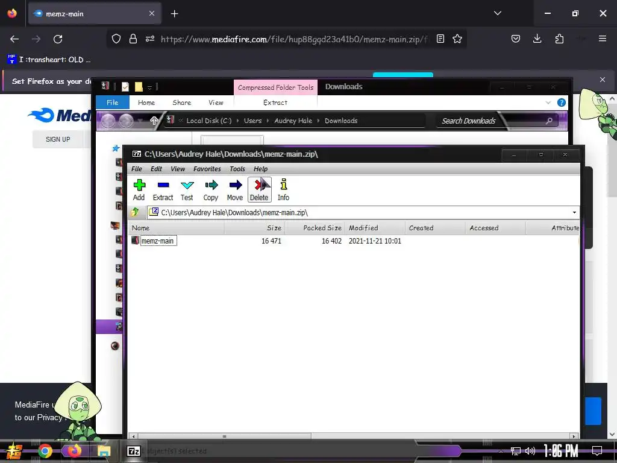Open File Explorer taskbar icon
This screenshot has width=617, height=463.
pyautogui.click(x=104, y=451)
